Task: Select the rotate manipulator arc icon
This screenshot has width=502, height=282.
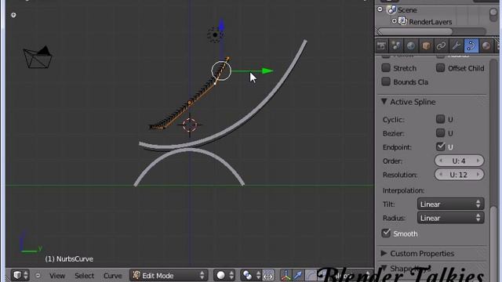Action: pyautogui.click(x=310, y=275)
